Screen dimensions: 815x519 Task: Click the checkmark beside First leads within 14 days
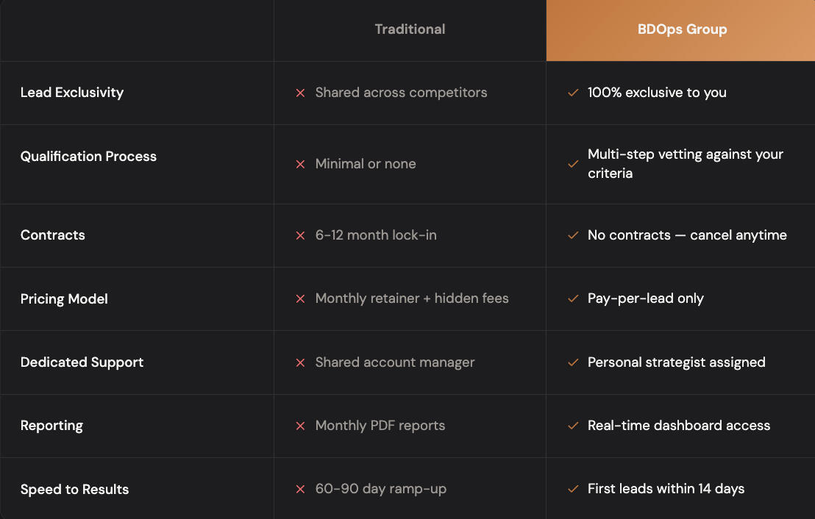(573, 490)
